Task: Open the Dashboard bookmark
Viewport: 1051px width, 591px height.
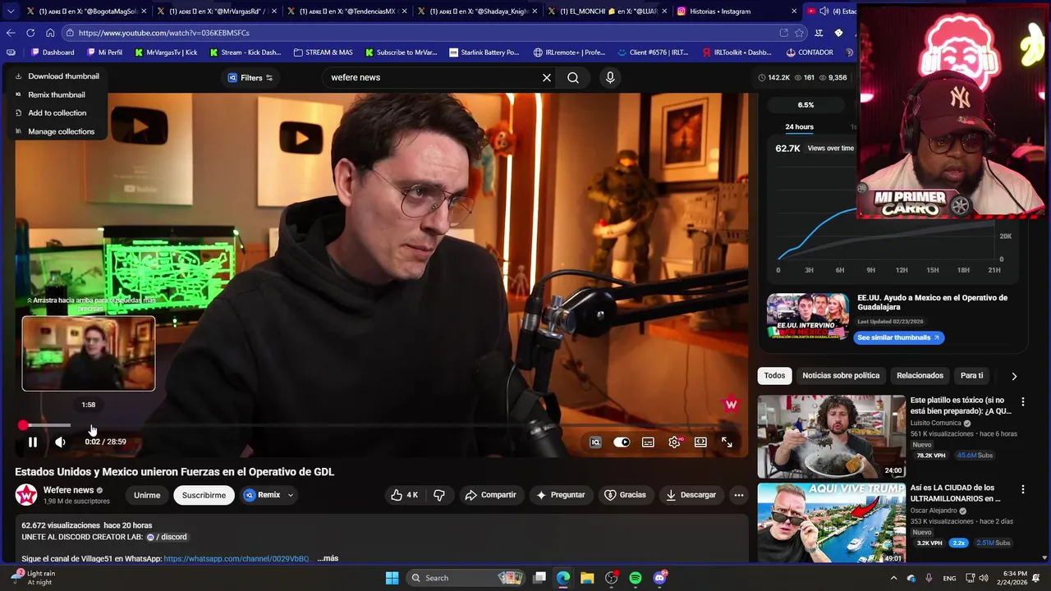Action: click(52, 53)
